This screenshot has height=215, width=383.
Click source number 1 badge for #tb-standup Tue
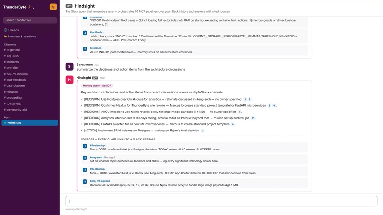tap(85, 146)
